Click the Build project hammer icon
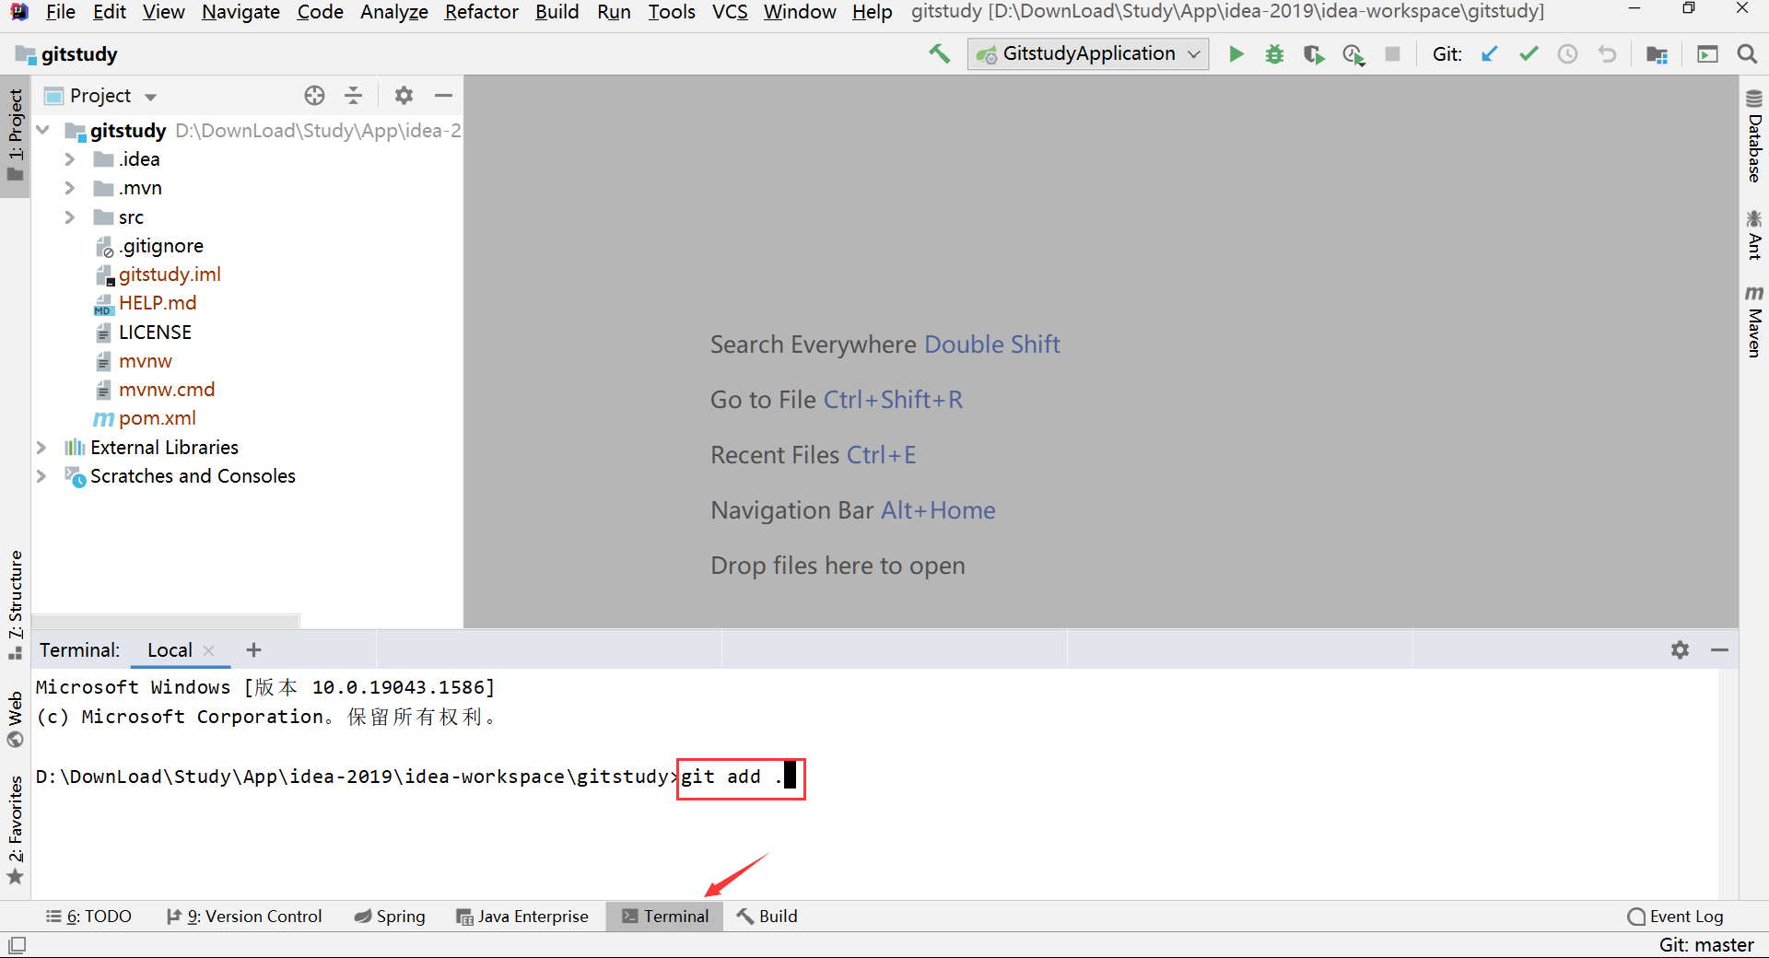 (x=939, y=54)
